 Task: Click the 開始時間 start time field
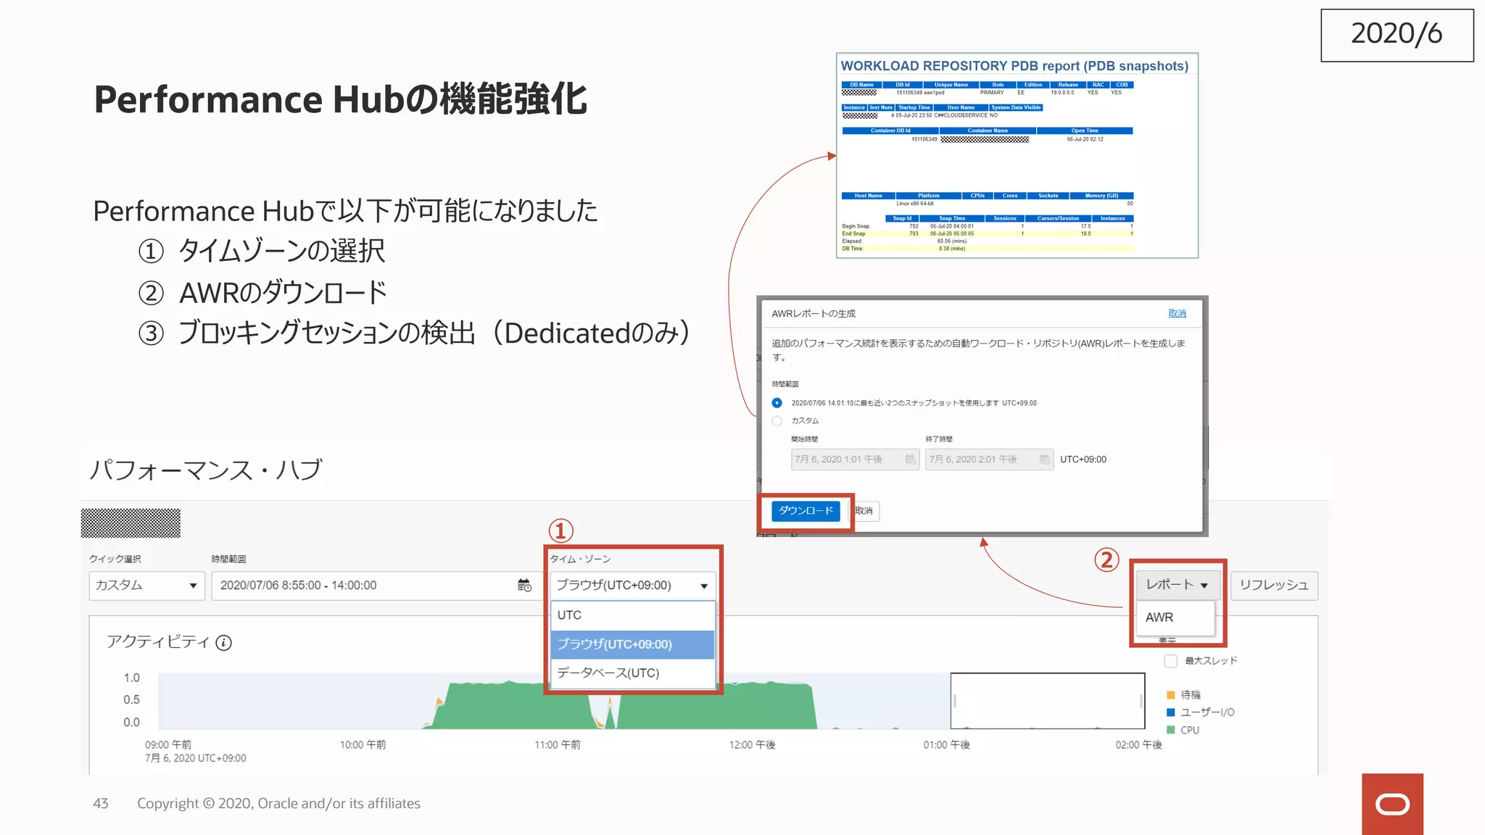(855, 460)
